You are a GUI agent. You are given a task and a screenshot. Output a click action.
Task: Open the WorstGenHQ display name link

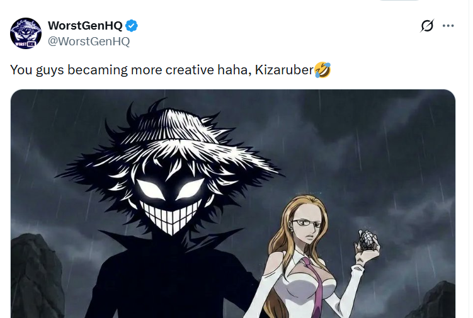coord(85,26)
